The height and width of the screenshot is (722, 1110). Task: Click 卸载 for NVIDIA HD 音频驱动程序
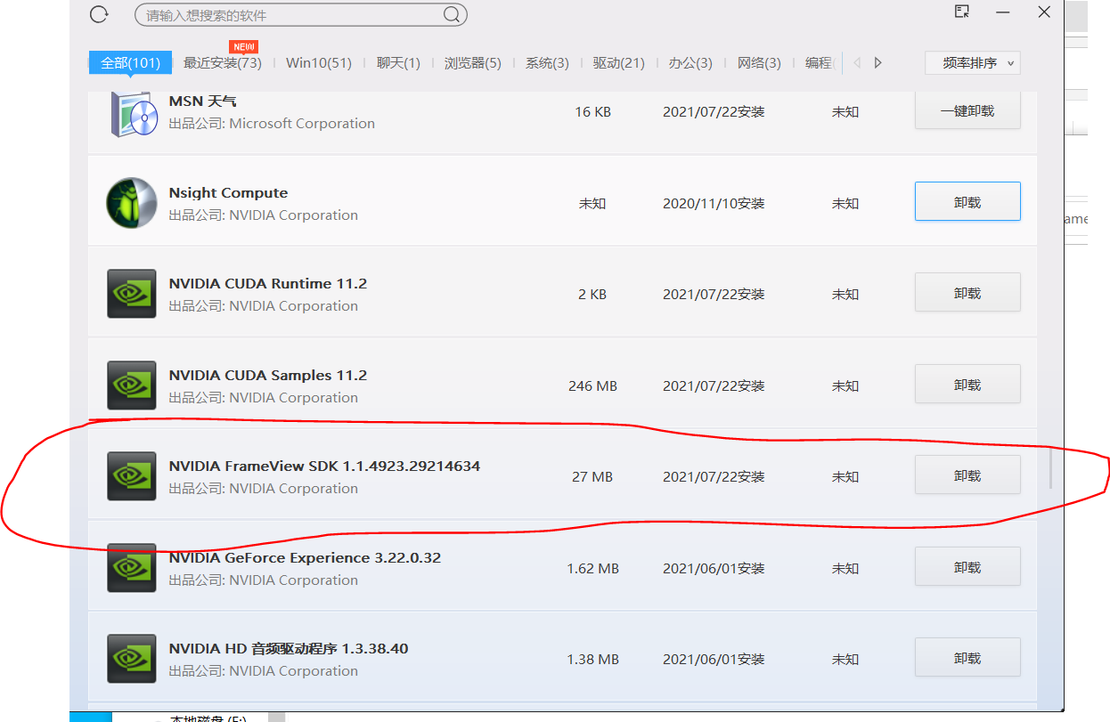(x=967, y=658)
